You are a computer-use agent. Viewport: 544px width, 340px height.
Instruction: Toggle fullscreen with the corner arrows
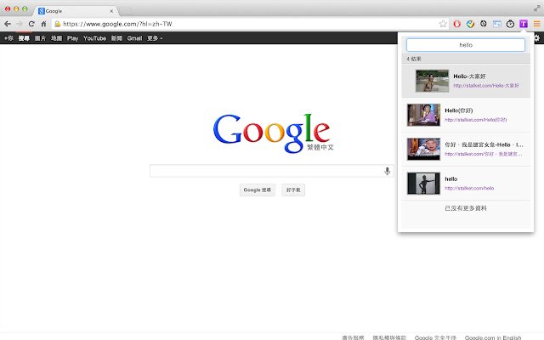(536, 8)
